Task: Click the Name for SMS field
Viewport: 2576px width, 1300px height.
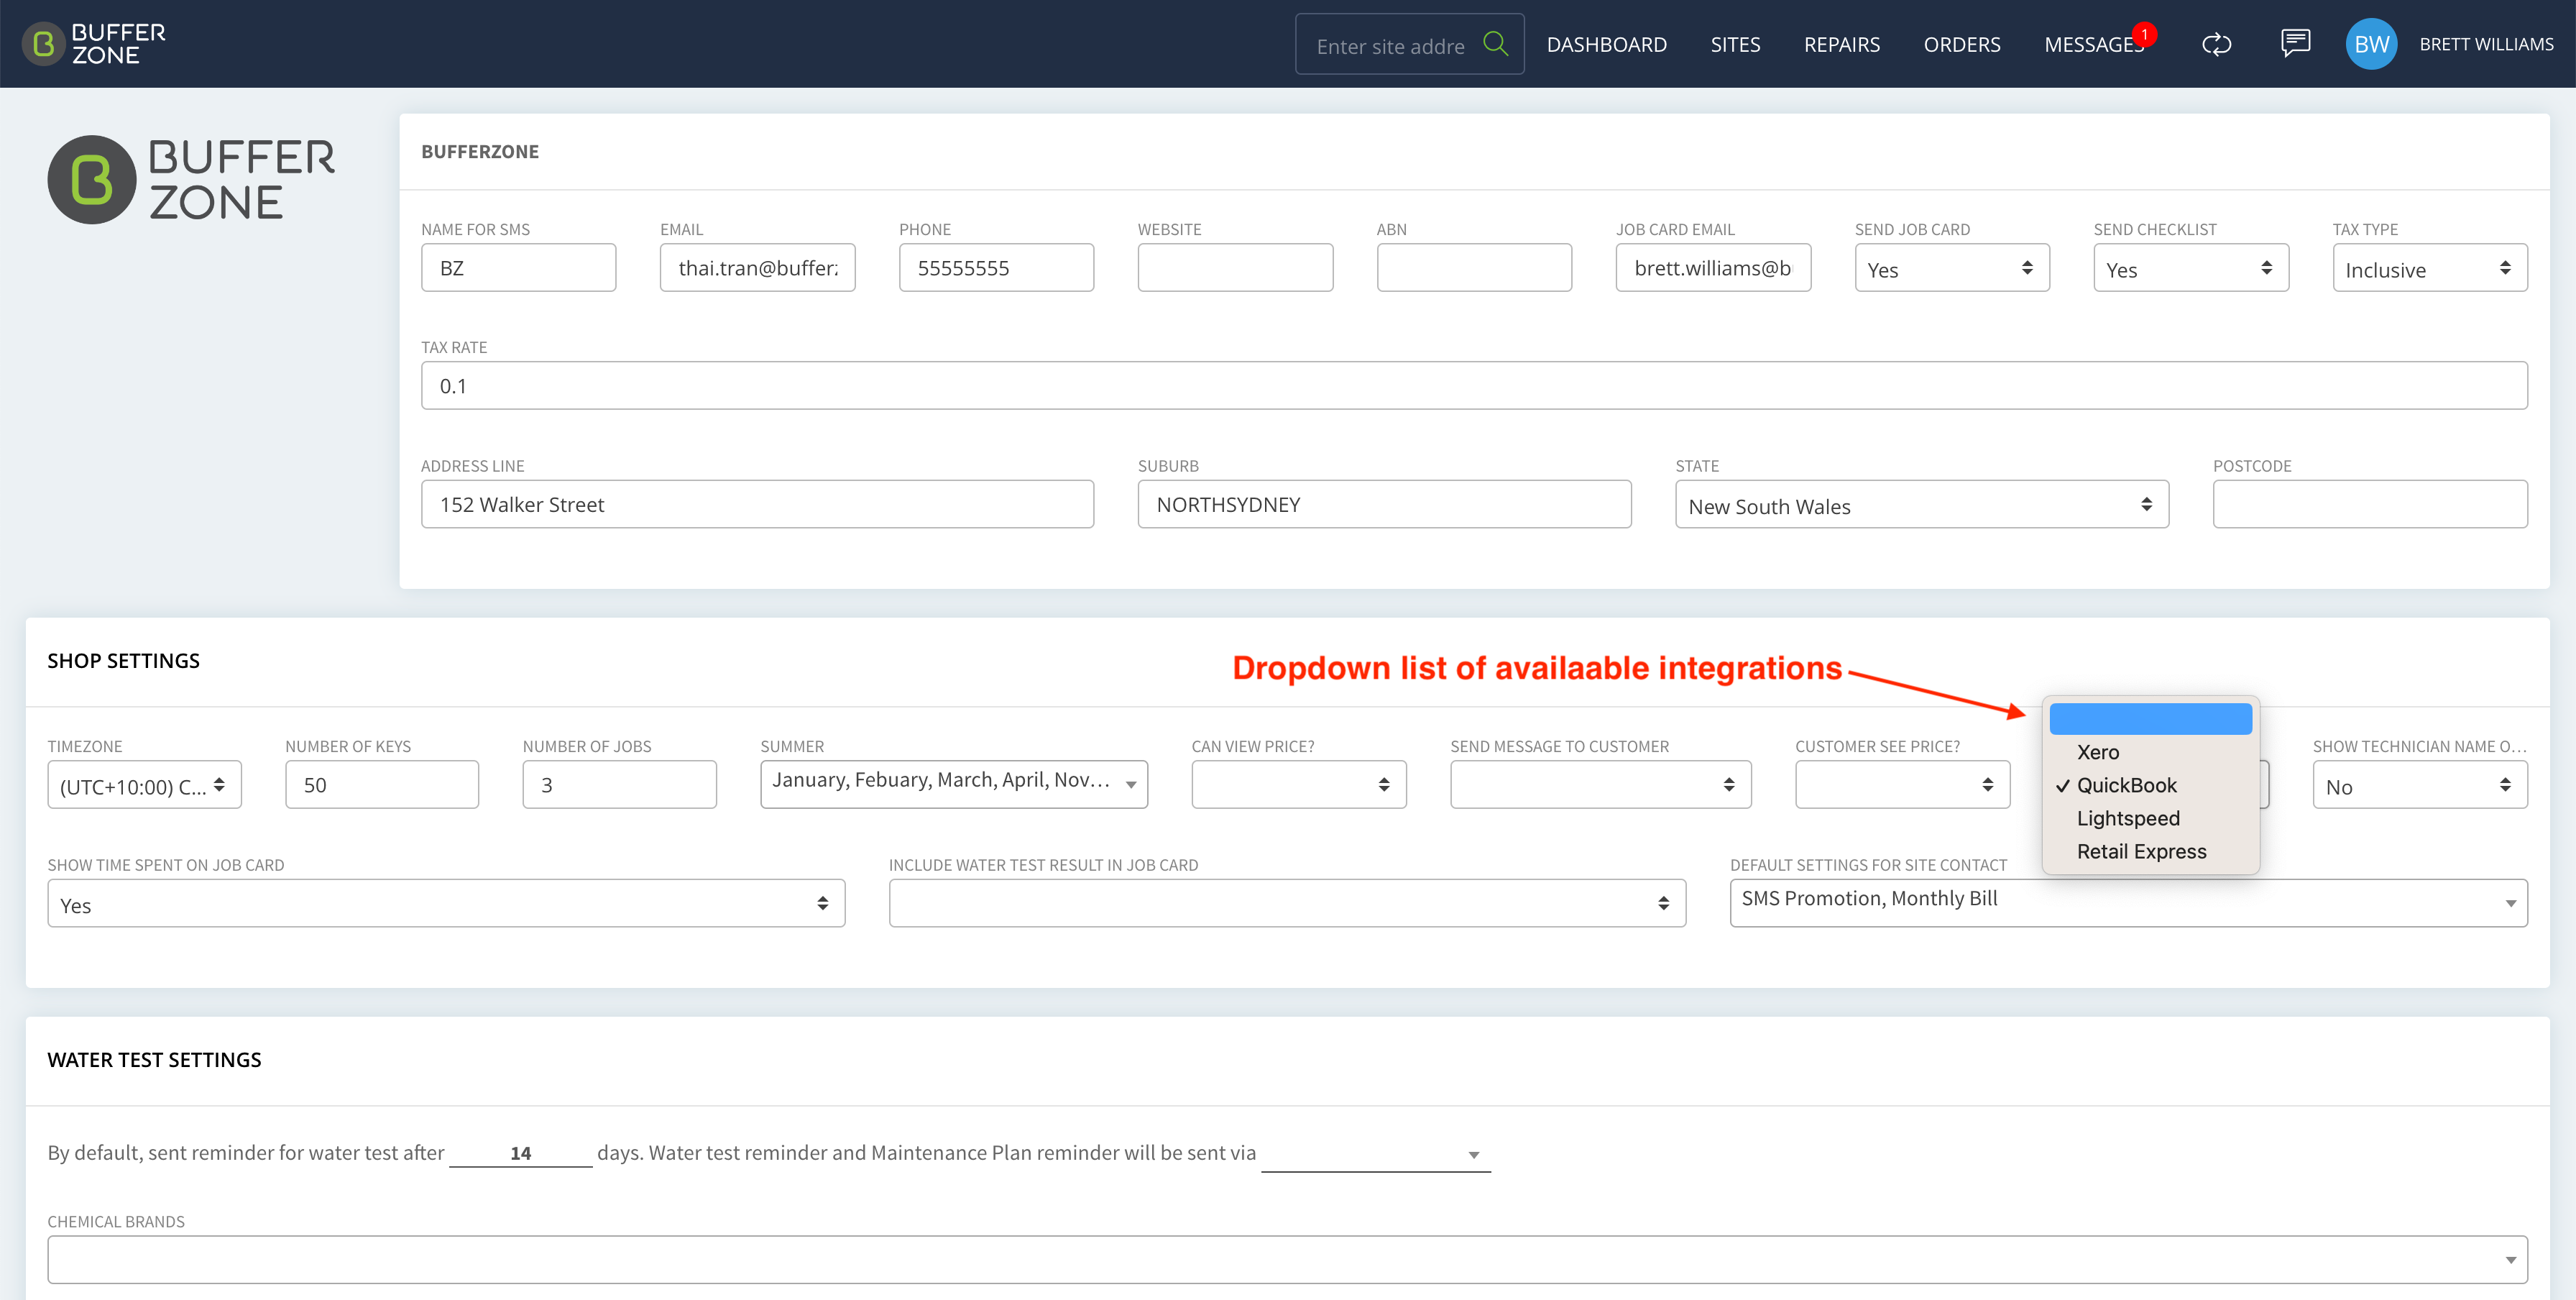Action: pos(518,268)
